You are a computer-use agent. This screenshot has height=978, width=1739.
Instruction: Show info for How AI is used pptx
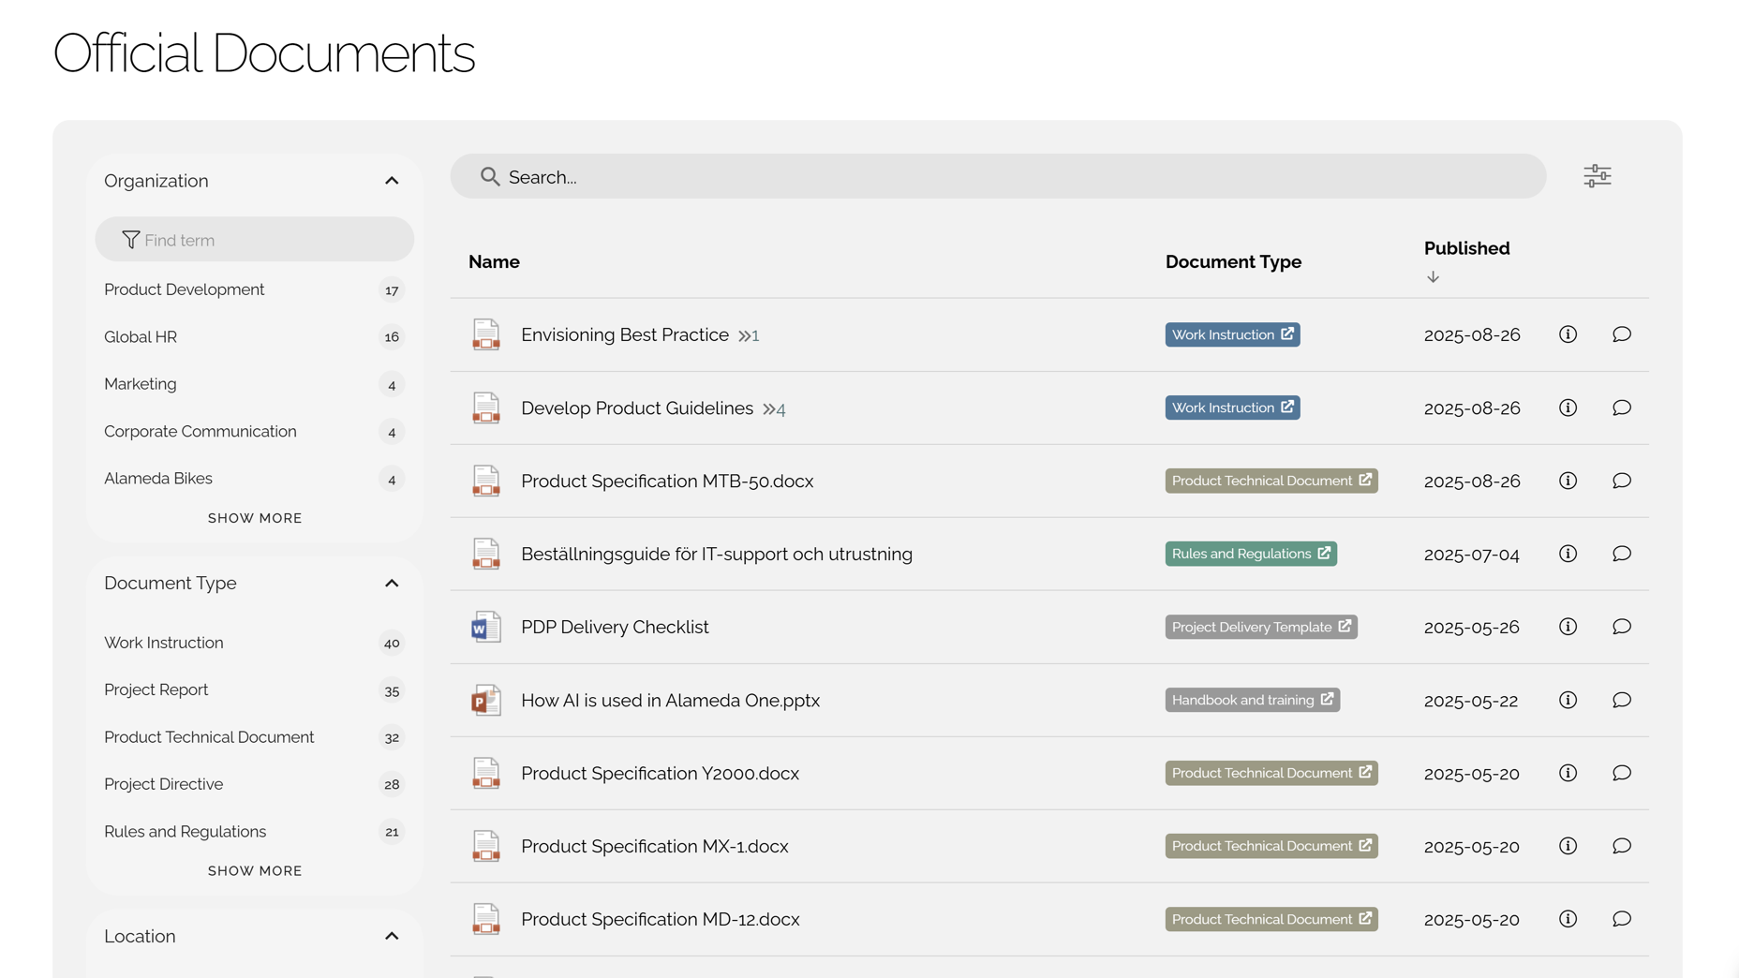click(1568, 700)
